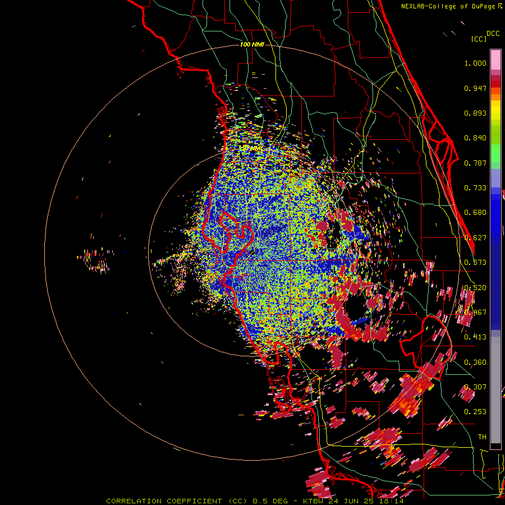This screenshot has width=505, height=505.
Task: Select the 1.000 value on the color scale
Action: click(475, 63)
